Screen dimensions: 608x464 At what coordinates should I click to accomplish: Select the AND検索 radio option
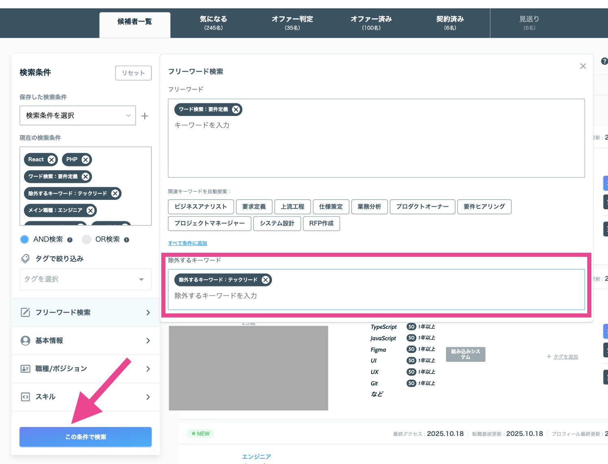click(24, 239)
